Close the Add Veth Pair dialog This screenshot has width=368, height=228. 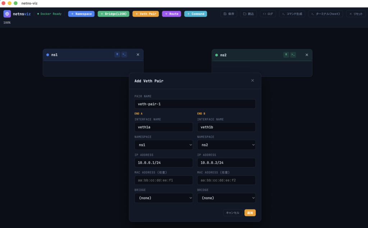coord(253,81)
